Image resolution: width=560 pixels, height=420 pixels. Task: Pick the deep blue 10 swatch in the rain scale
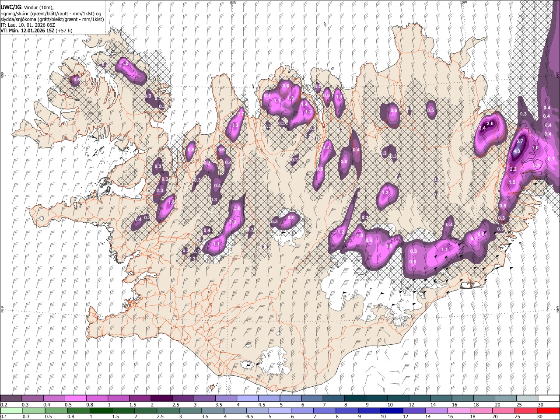[392, 410]
